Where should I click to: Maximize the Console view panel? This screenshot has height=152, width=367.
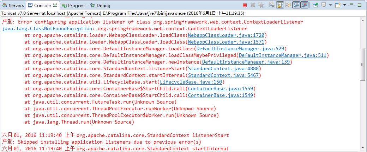click(360, 5)
